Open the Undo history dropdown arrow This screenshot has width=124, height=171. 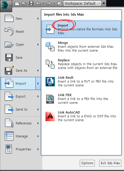pos(43,3)
